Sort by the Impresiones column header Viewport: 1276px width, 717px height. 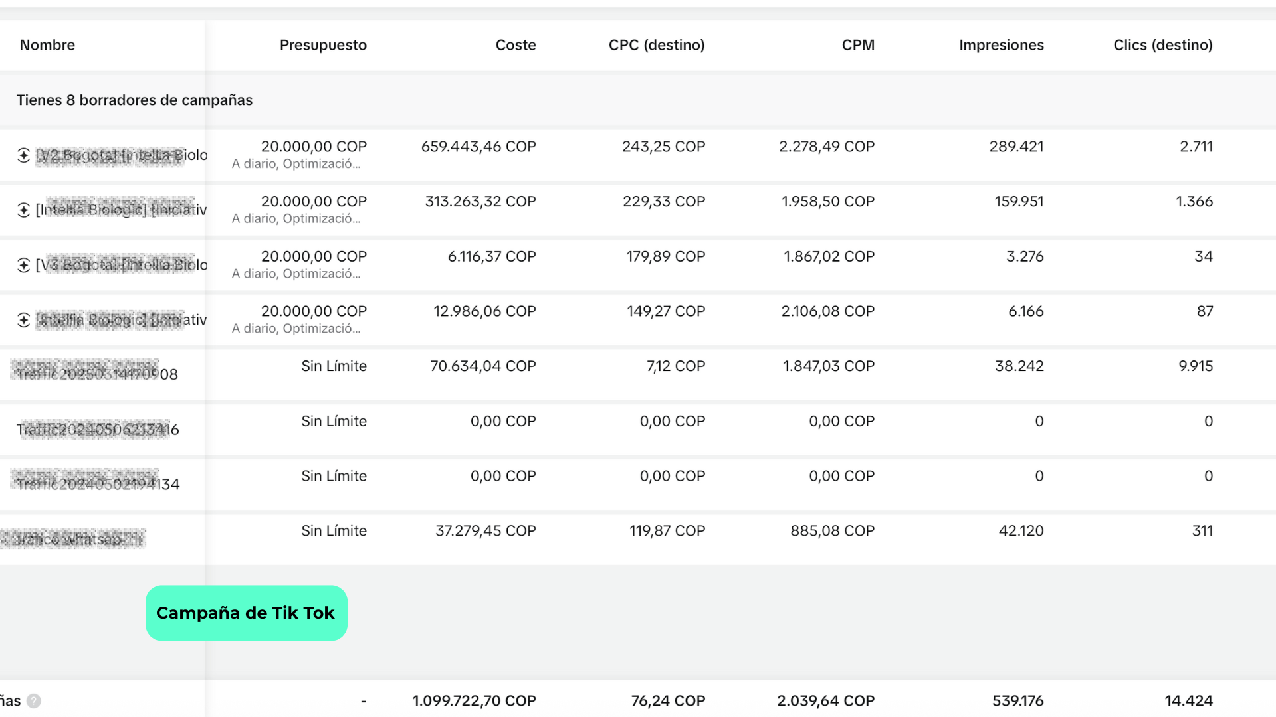(1001, 45)
